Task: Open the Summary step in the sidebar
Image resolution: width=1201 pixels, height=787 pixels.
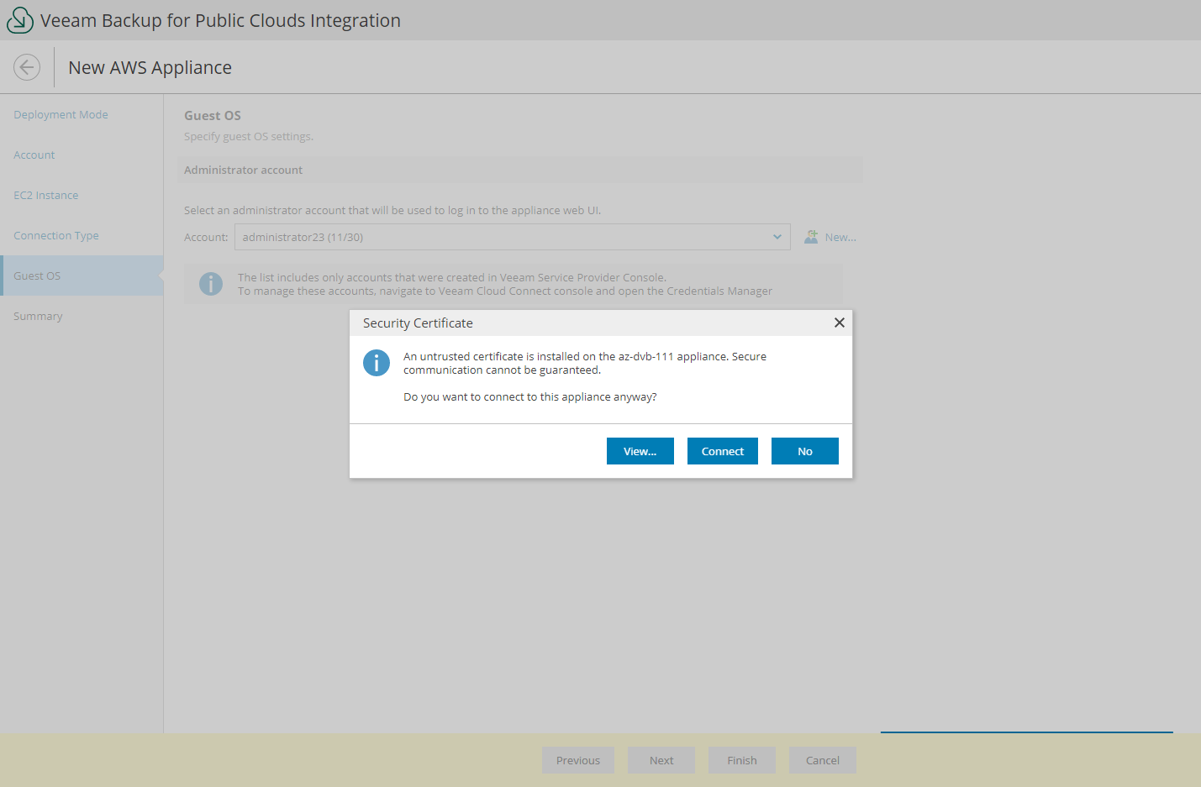Action: tap(38, 316)
